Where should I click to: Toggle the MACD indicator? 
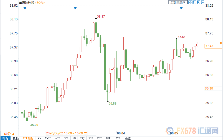(48, 138)
